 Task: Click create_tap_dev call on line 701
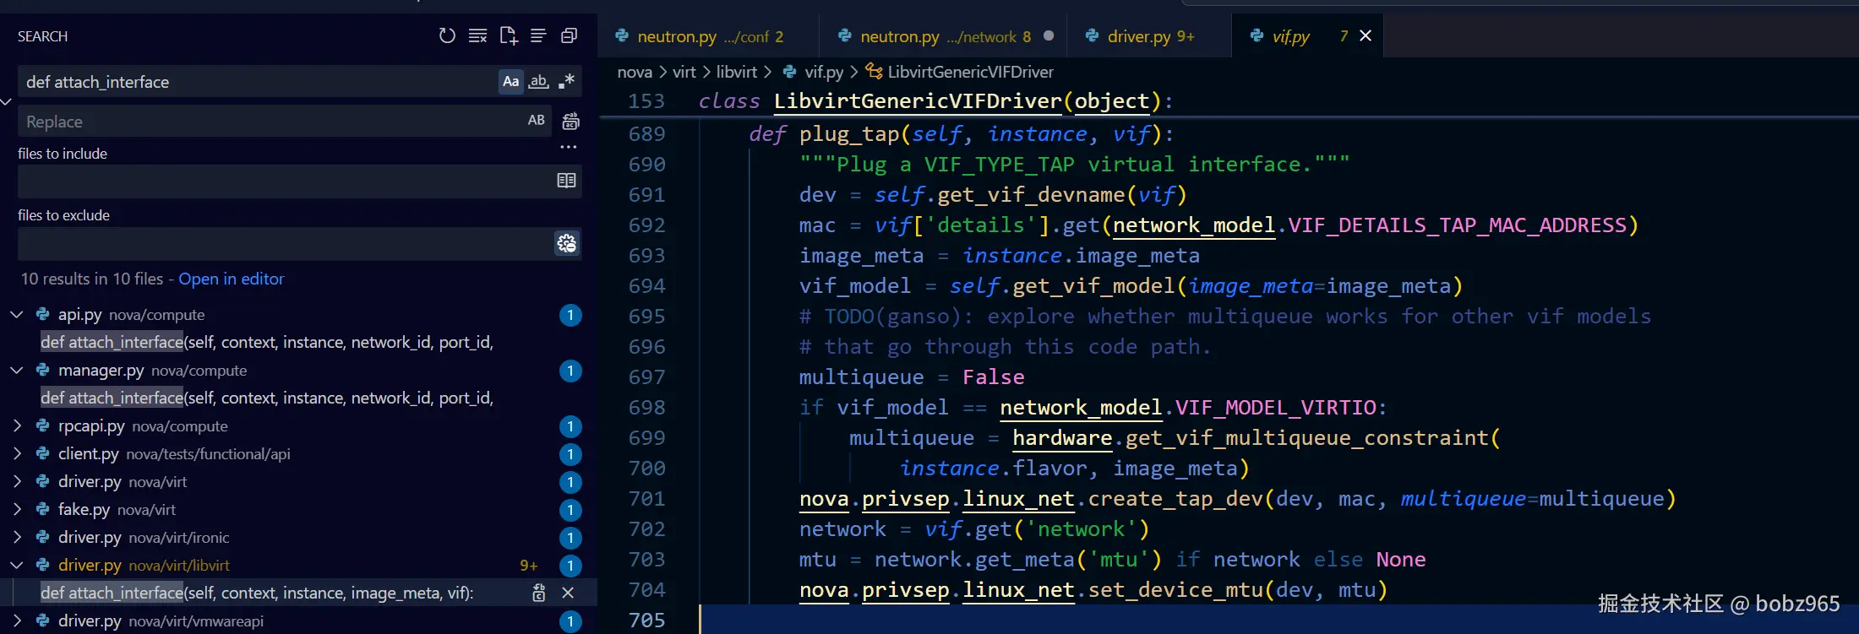pos(1175,499)
